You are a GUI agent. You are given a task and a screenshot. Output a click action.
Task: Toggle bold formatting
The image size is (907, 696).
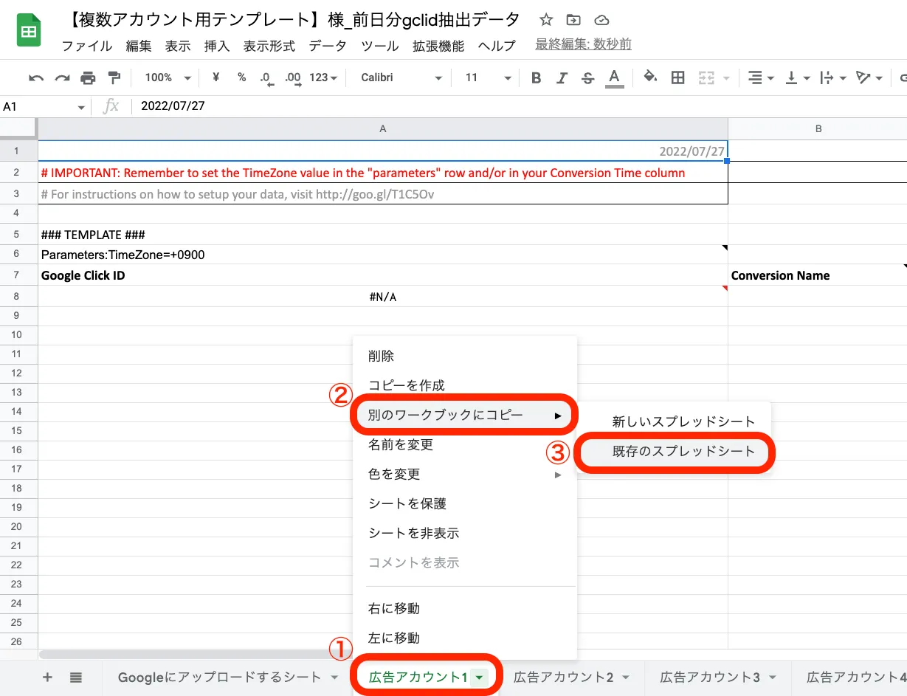point(537,77)
